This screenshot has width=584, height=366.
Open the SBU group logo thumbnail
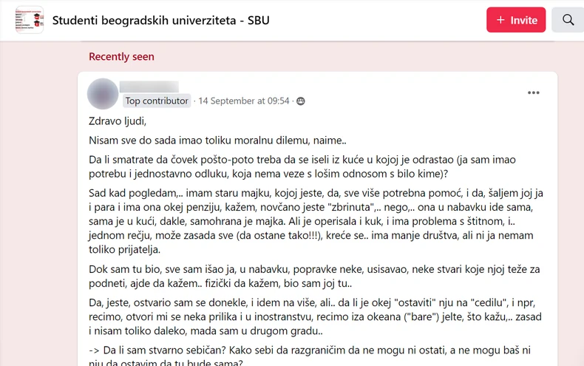pyautogui.click(x=30, y=20)
